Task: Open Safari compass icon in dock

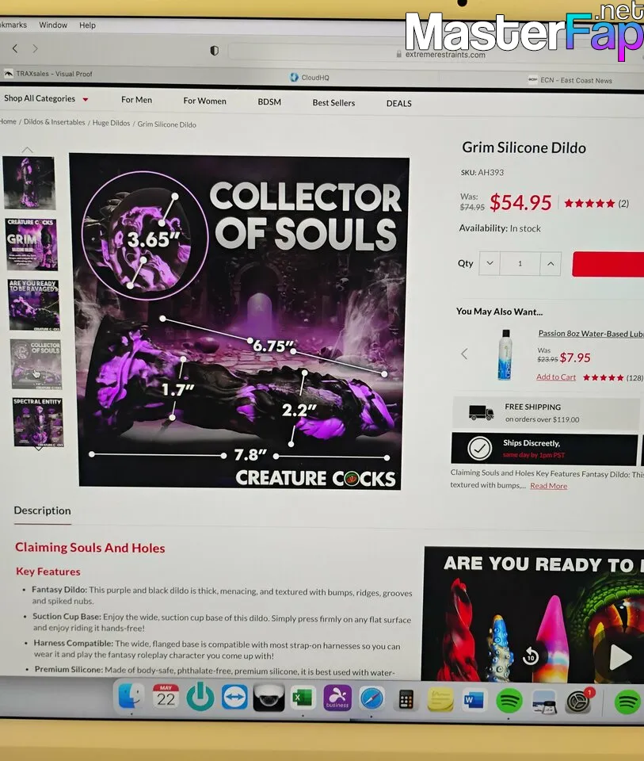Action: point(372,699)
